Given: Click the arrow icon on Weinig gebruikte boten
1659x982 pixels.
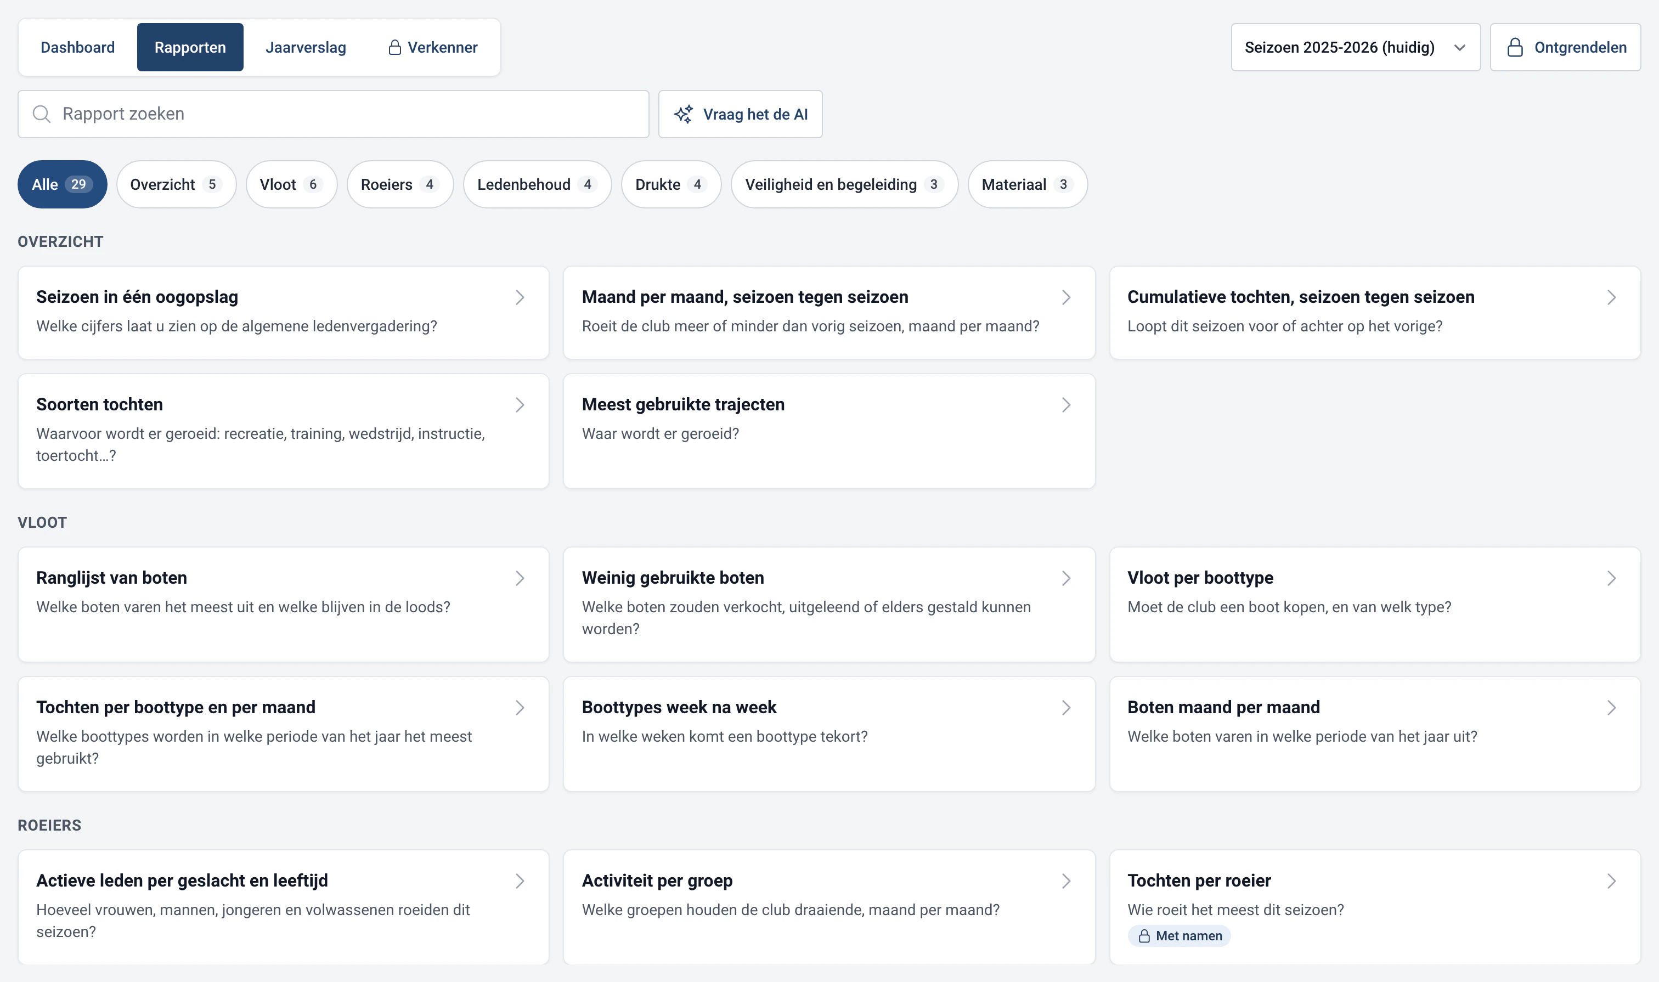Looking at the screenshot, I should pyautogui.click(x=1066, y=578).
